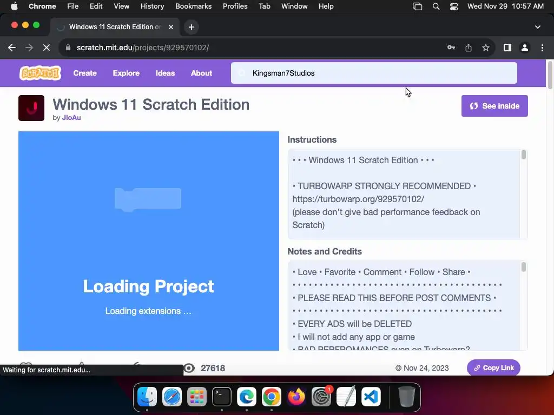Open the JloAu author avatar thumbnail

[31, 108]
